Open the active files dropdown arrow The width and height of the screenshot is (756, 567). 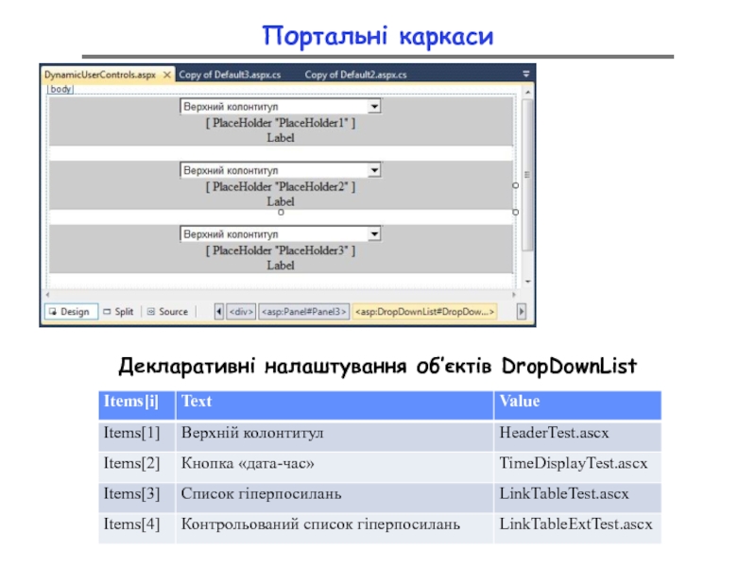pos(526,74)
